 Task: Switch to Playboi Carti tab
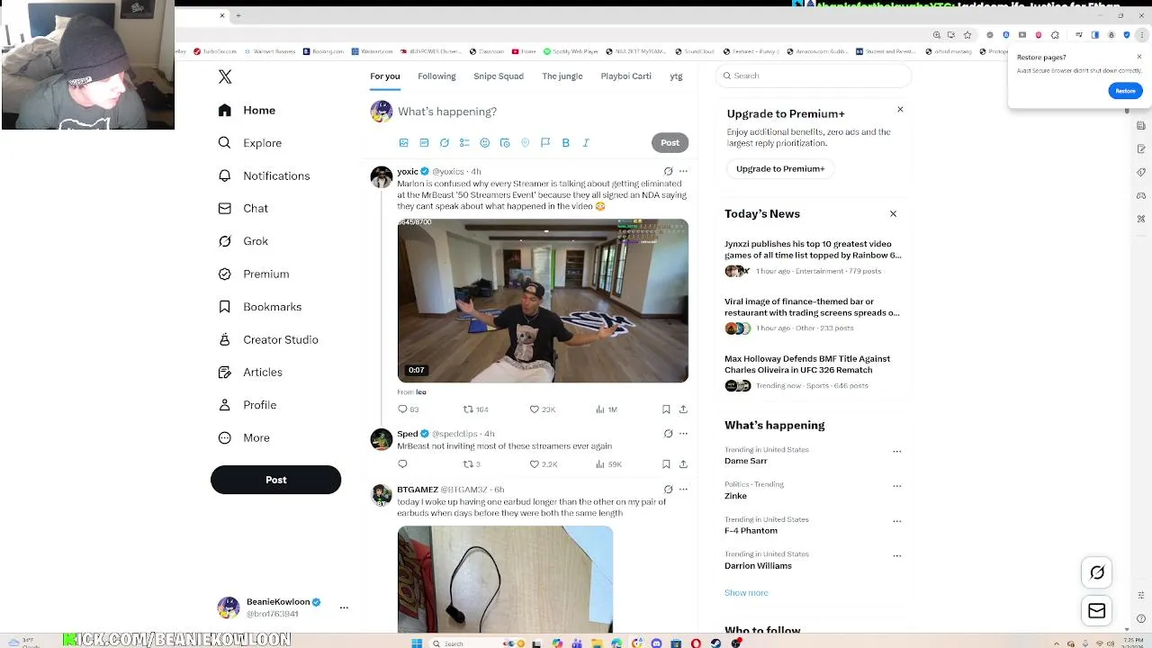[625, 76]
